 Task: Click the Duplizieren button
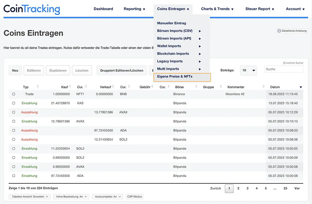point(58,70)
